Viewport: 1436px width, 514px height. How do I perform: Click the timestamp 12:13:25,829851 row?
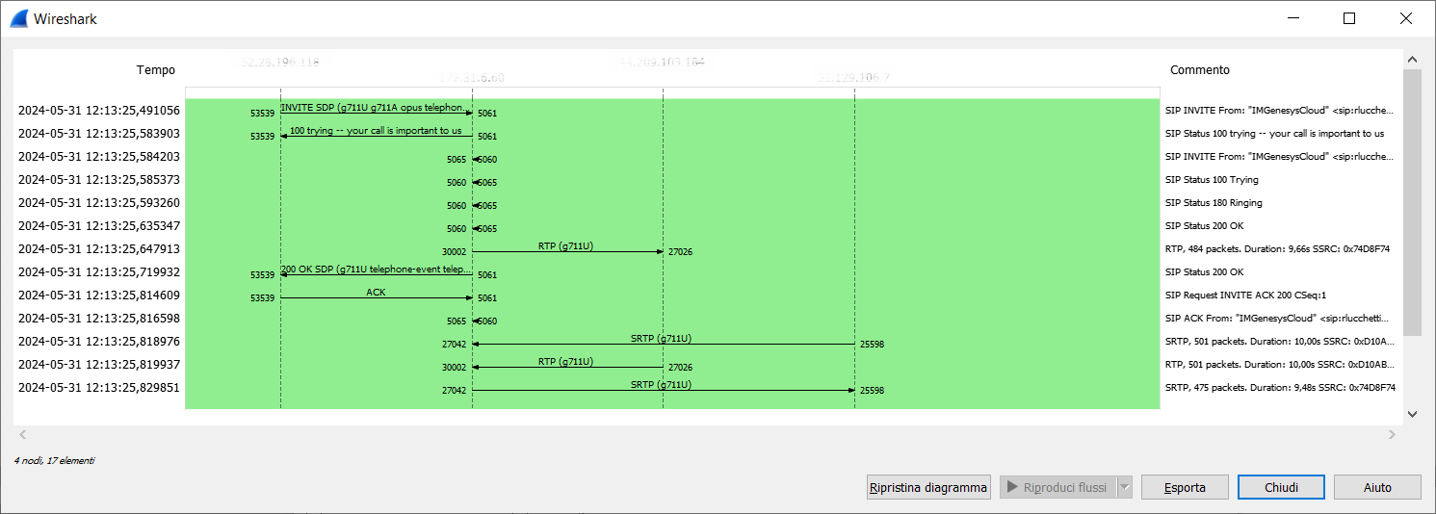(x=98, y=388)
